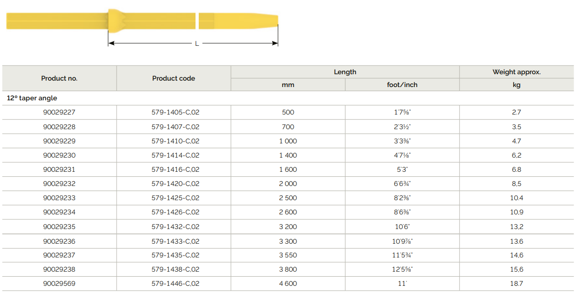Click the '1 000' mm length value
Viewport: 576px width, 295px height.
tap(288, 141)
